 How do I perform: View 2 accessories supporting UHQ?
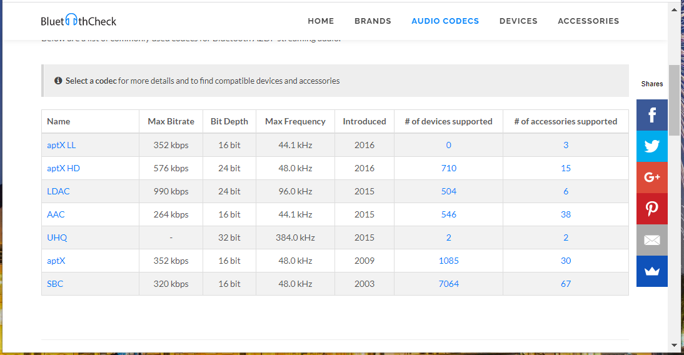566,237
